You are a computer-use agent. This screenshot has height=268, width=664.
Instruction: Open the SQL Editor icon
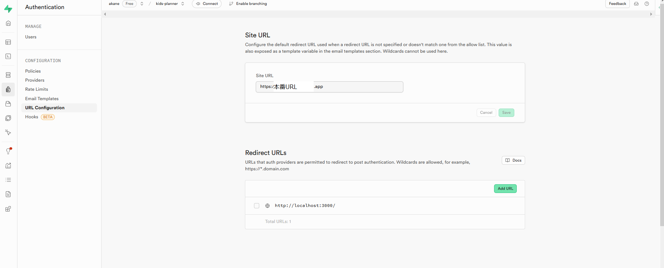click(x=8, y=56)
